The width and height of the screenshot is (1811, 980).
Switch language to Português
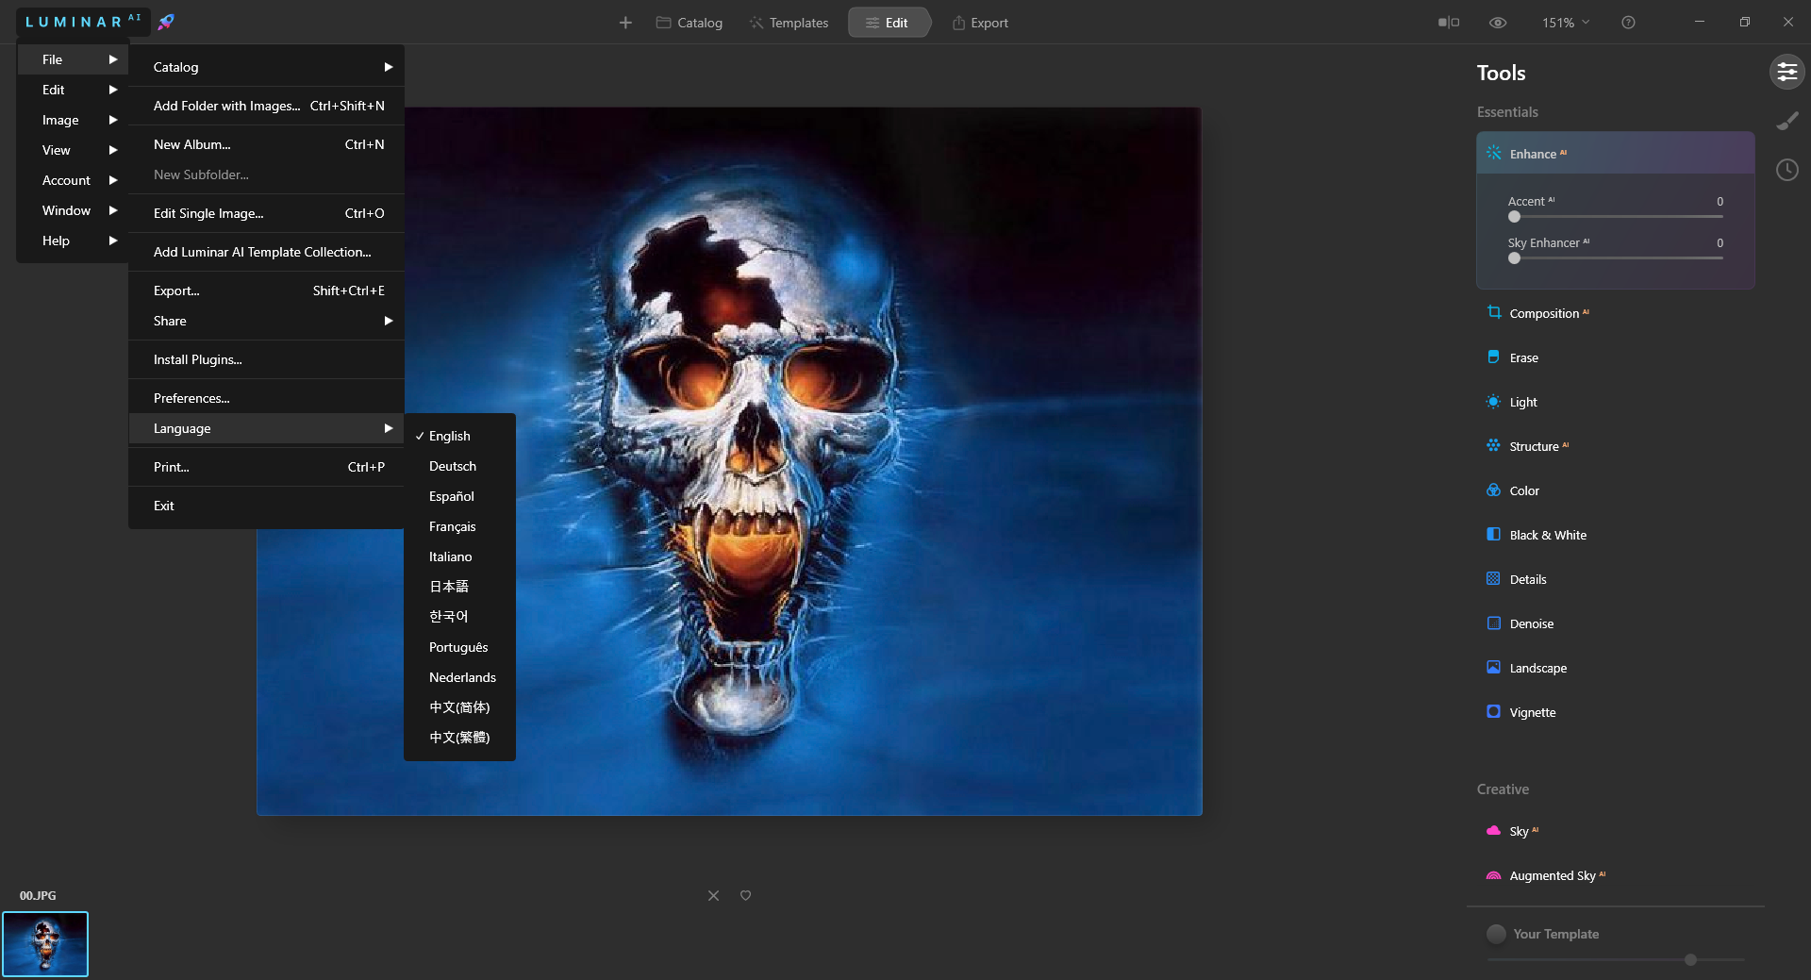[459, 647]
